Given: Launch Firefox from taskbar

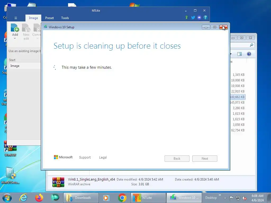Looking at the screenshot, I should tap(39, 198).
